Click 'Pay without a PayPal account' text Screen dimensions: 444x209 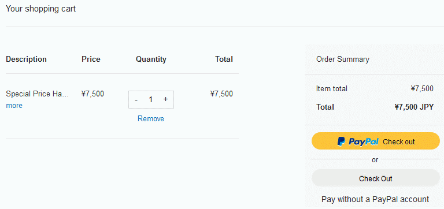[x=375, y=199]
